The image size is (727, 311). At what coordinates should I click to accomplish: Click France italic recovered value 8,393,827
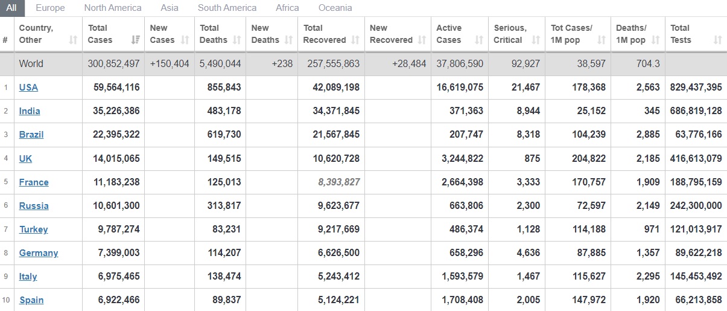[x=338, y=182]
